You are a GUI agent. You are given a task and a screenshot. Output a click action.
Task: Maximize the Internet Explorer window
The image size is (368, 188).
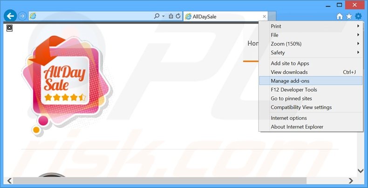pyautogui.click(x=340, y=5)
